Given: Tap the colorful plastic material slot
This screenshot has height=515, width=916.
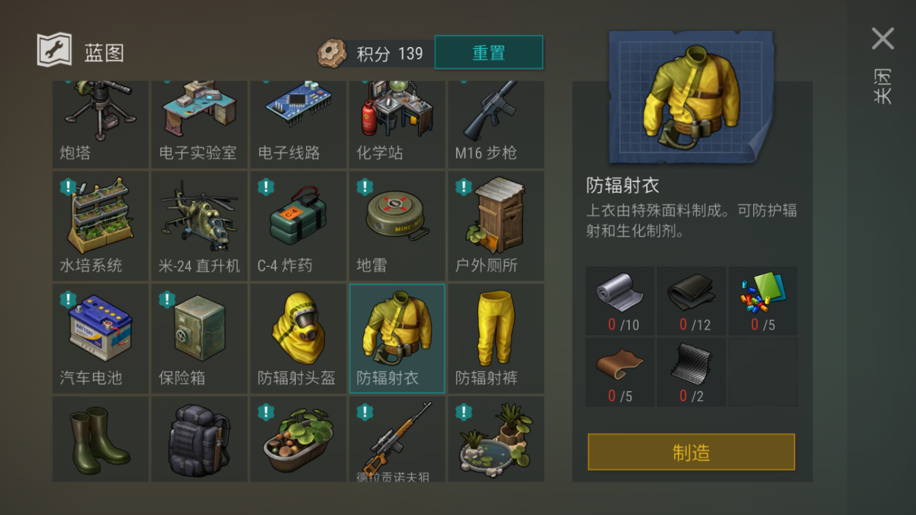Looking at the screenshot, I should click(763, 300).
